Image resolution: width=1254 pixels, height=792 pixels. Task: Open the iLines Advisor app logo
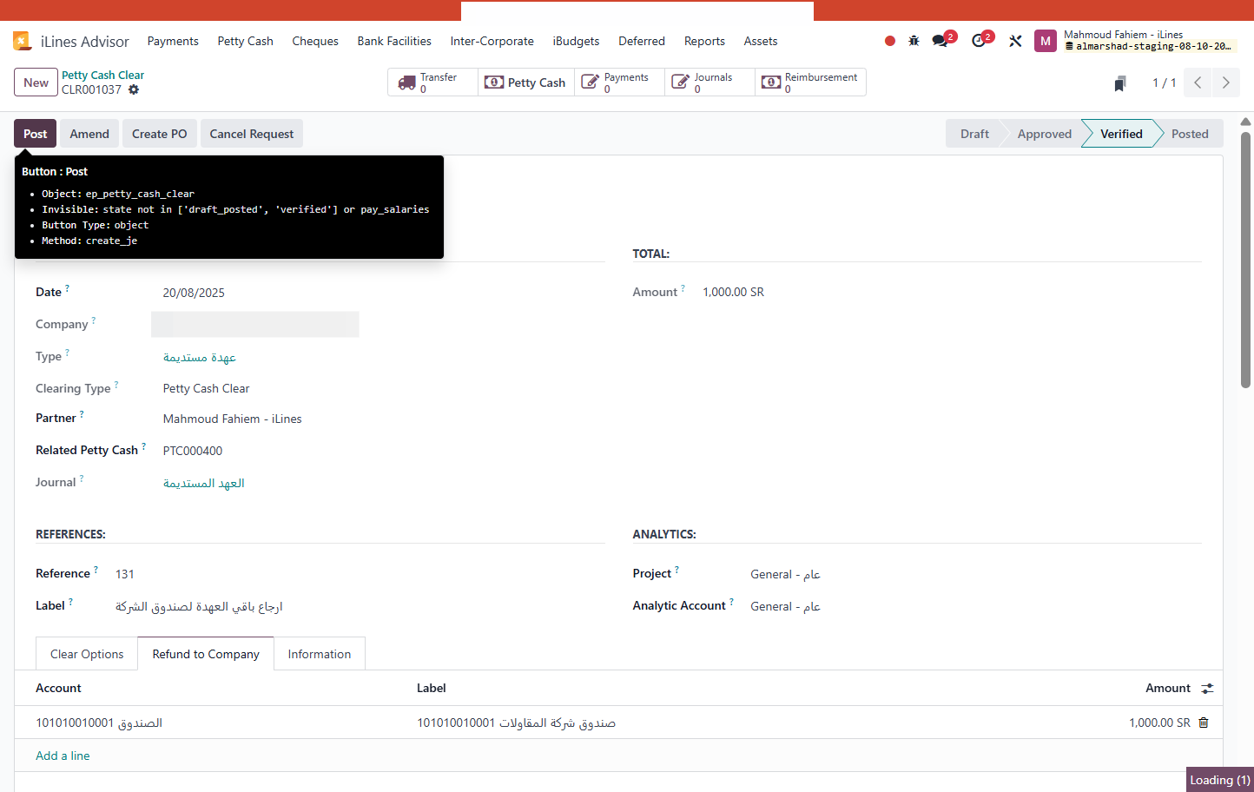[x=23, y=41]
